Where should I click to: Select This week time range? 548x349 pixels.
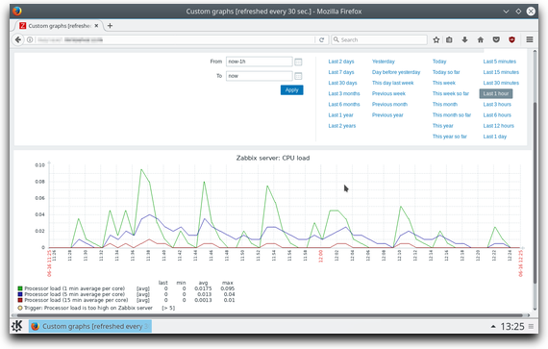coord(444,83)
